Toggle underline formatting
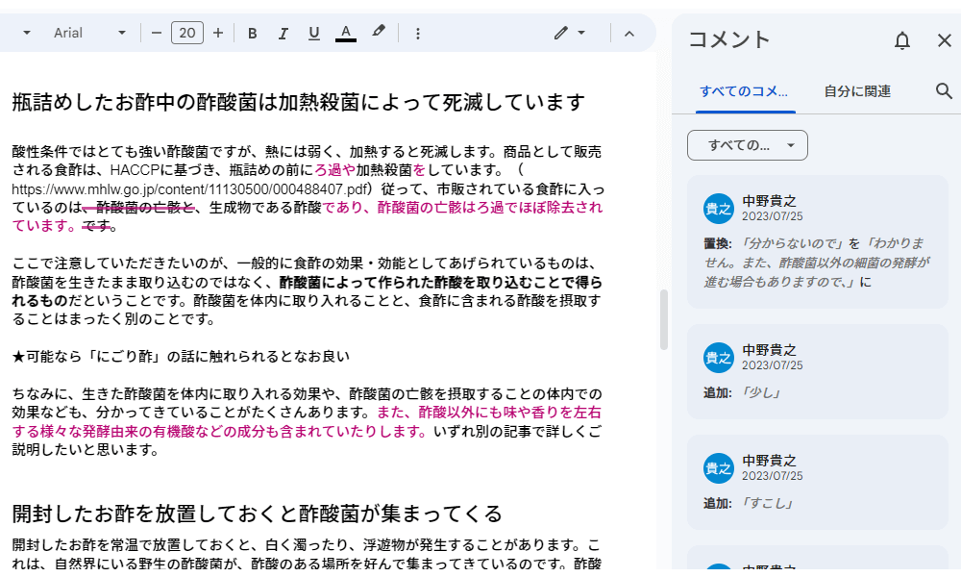961x577 pixels. (x=313, y=32)
